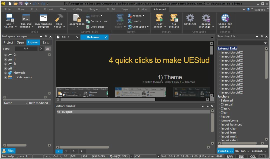This screenshot has height=159, width=270.
Task: Select the idmwelcome anchor
Action: 229,120
